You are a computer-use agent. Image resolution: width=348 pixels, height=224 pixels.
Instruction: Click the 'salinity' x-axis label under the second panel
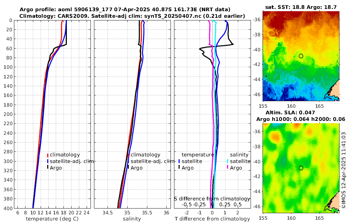[x=132, y=219]
